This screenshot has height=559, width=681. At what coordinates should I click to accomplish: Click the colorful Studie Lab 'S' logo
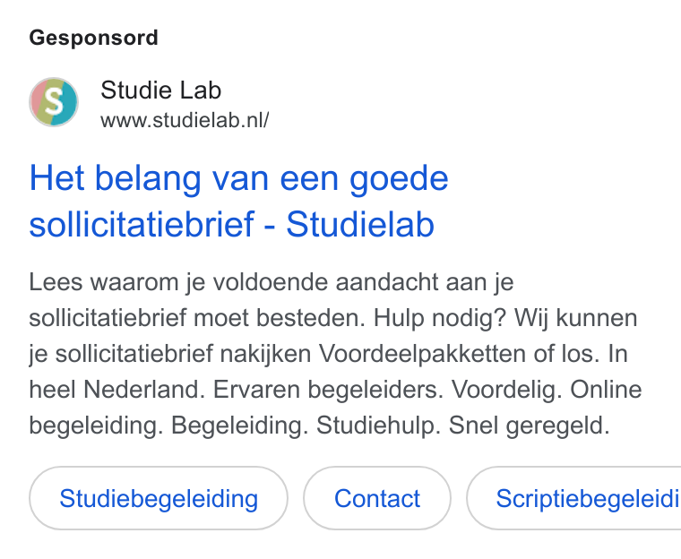pos(54,102)
